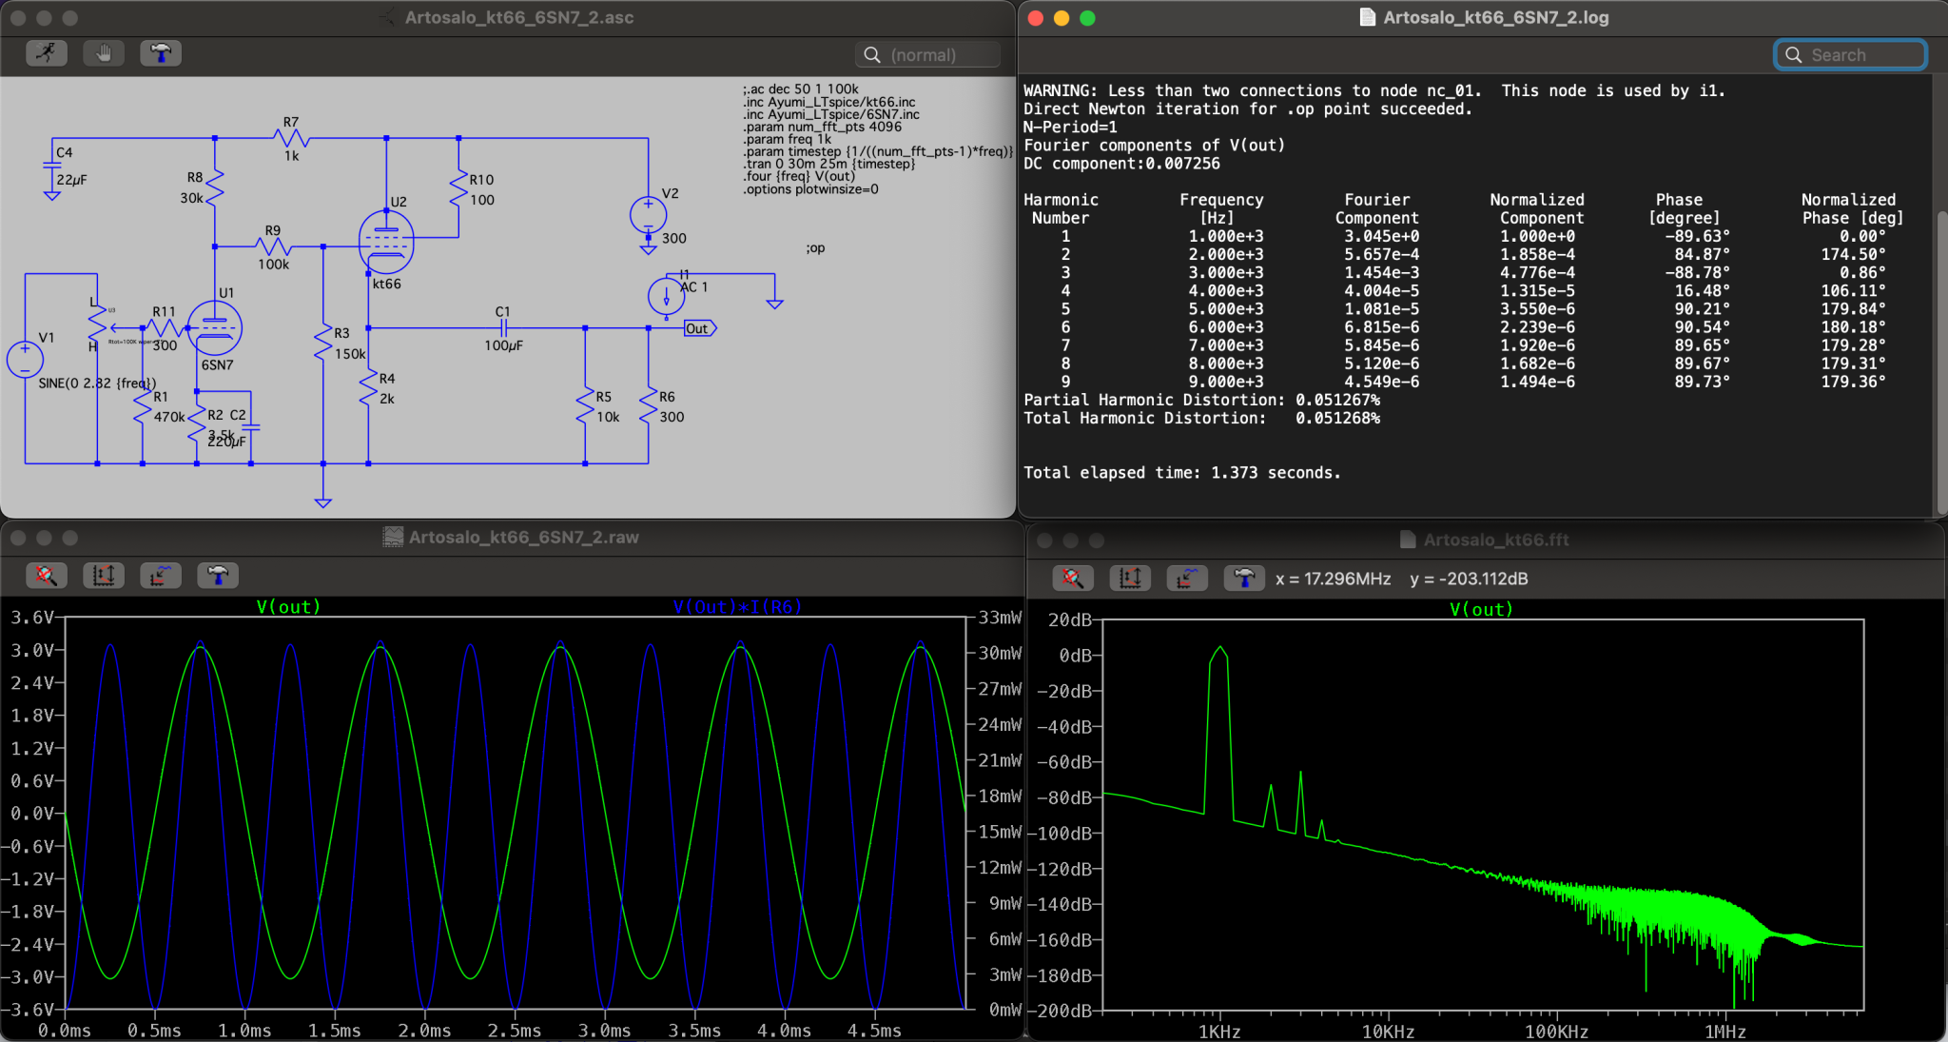1948x1042 pixels.
Task: Click the y = -203.112dB cursor readout
Action: 1469,579
